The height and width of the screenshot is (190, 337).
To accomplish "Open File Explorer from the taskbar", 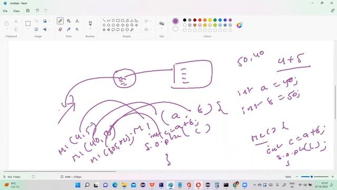I will [124, 185].
